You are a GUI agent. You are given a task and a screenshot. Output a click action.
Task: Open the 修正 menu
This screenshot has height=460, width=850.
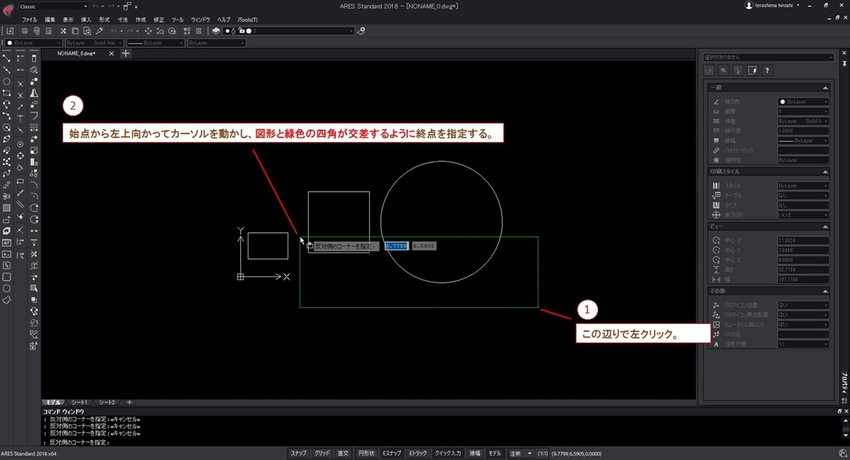click(159, 20)
